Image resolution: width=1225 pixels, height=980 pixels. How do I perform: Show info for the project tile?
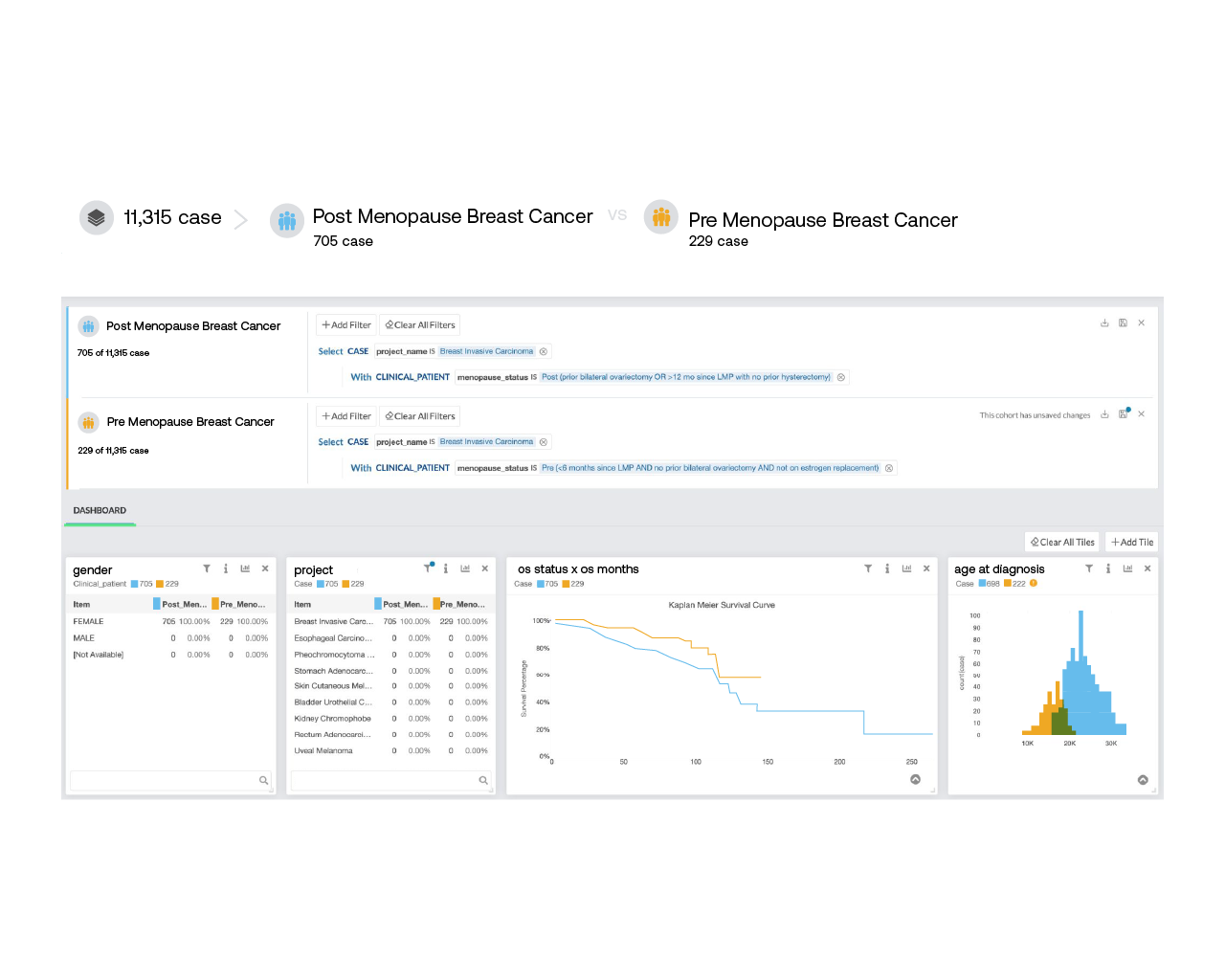coord(446,568)
